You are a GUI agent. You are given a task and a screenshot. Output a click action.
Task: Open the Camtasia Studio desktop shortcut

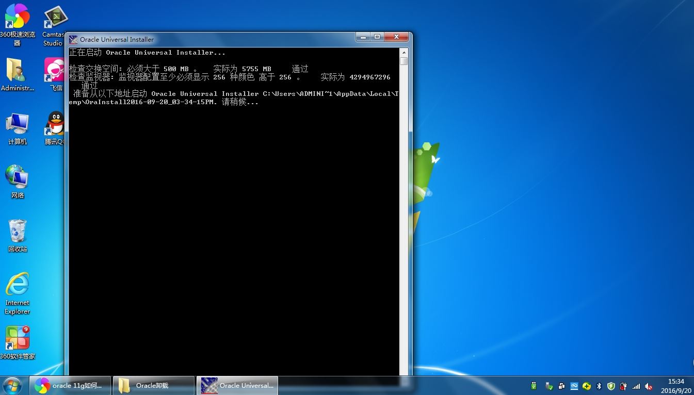tap(54, 26)
